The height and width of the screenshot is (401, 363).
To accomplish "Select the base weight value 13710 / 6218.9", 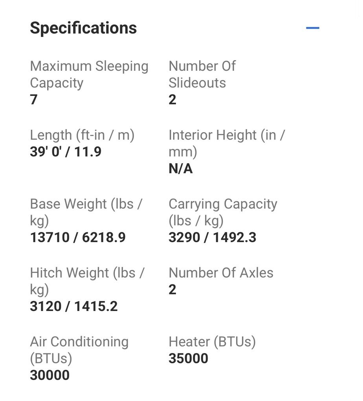I will [x=78, y=237].
